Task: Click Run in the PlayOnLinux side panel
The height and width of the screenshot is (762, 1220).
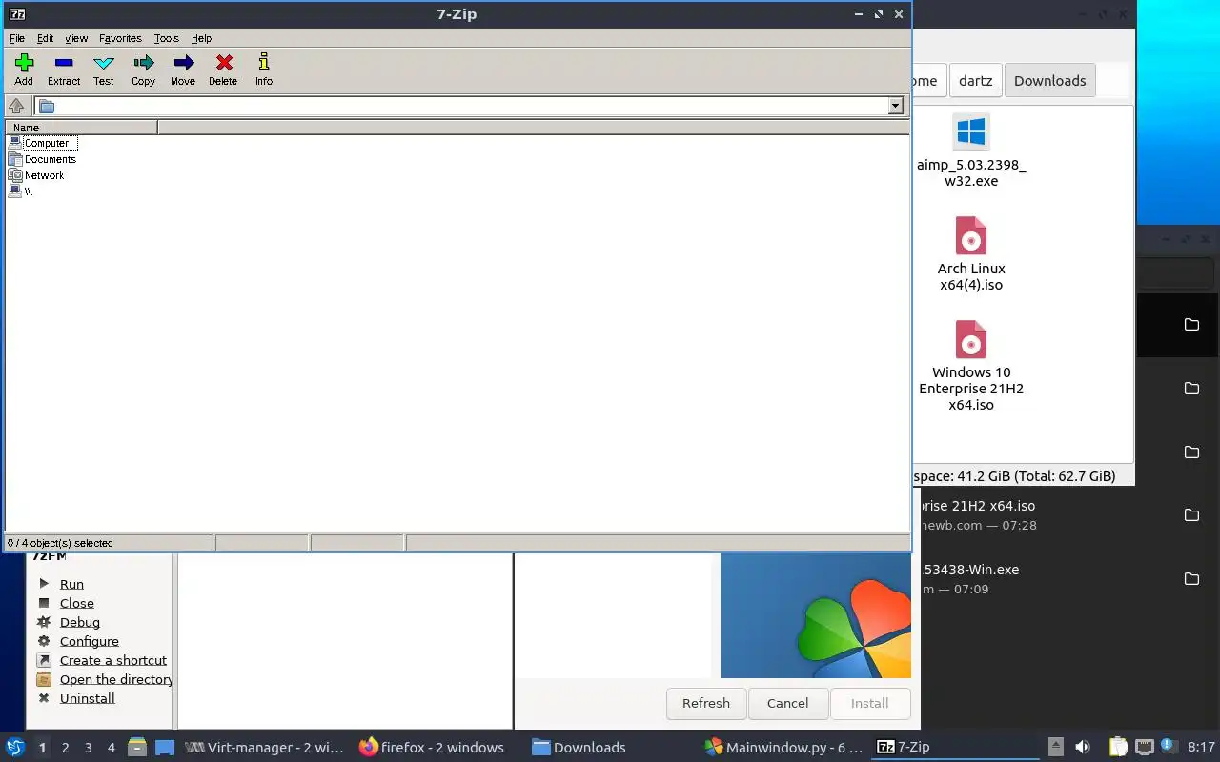Action: tap(71, 584)
